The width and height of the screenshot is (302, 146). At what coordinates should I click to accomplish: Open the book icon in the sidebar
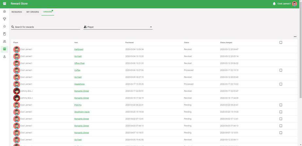5,34
